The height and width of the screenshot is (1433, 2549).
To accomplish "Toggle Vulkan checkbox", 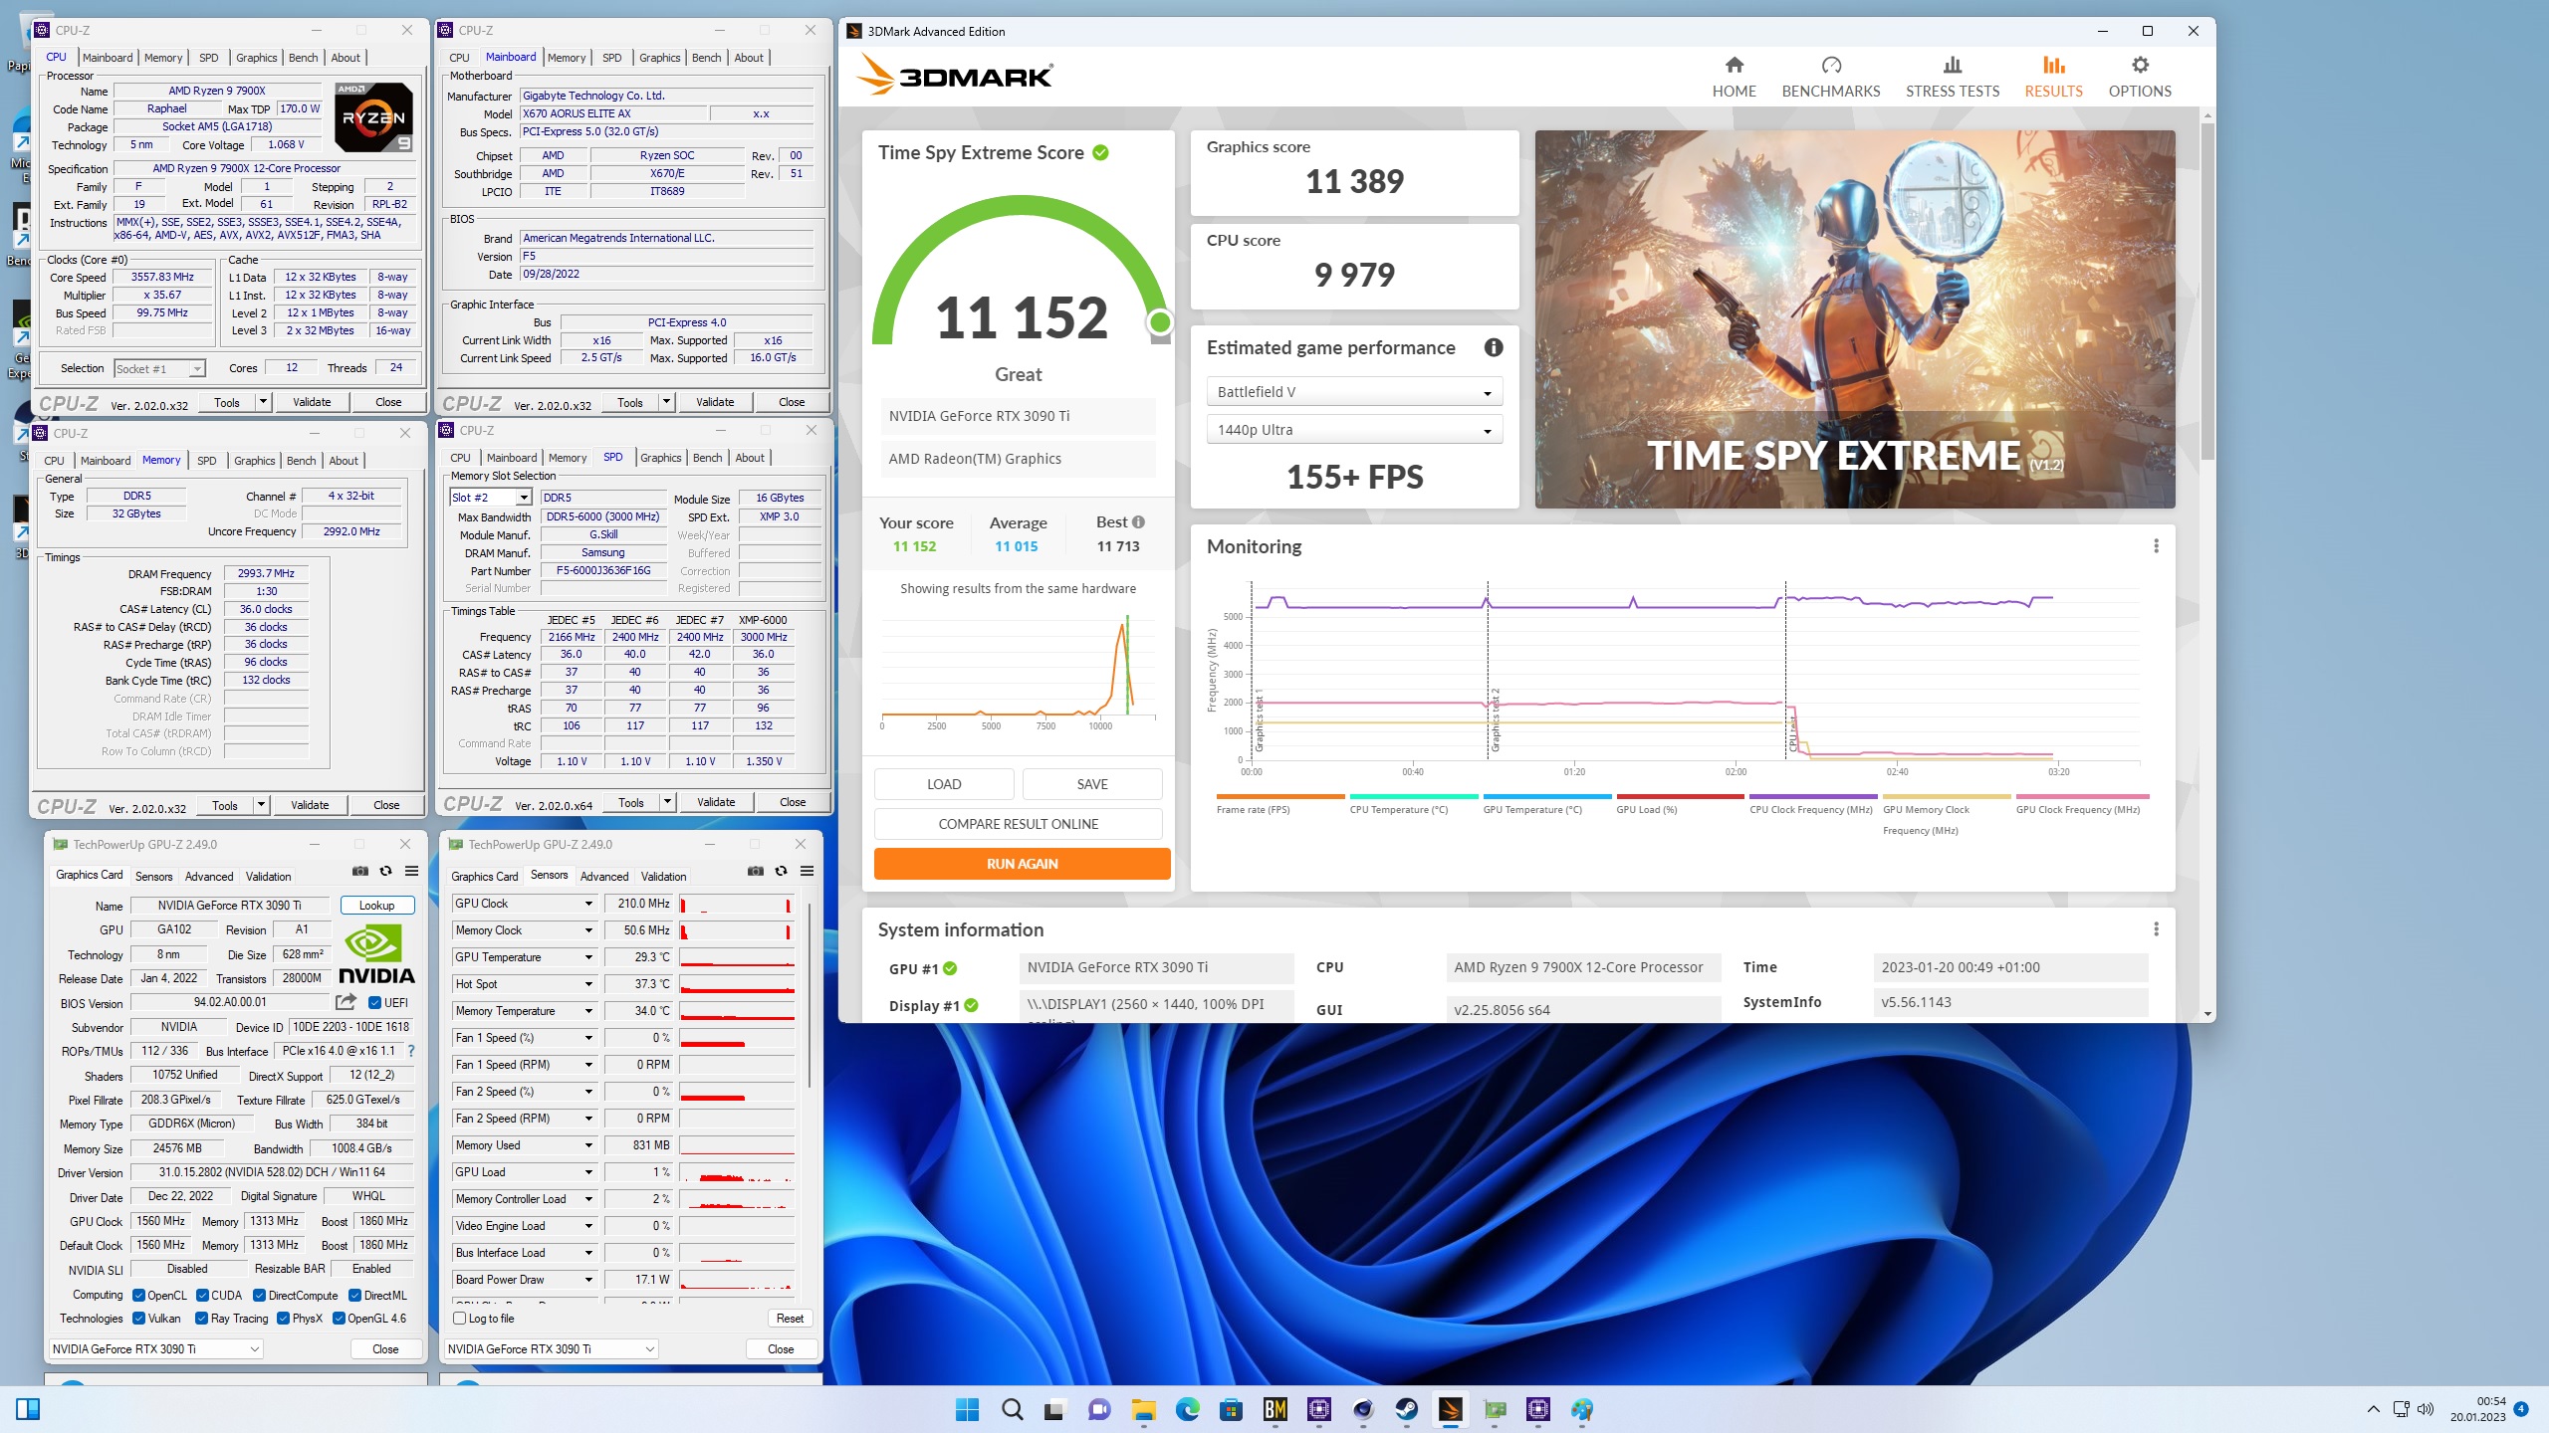I will coord(138,1319).
